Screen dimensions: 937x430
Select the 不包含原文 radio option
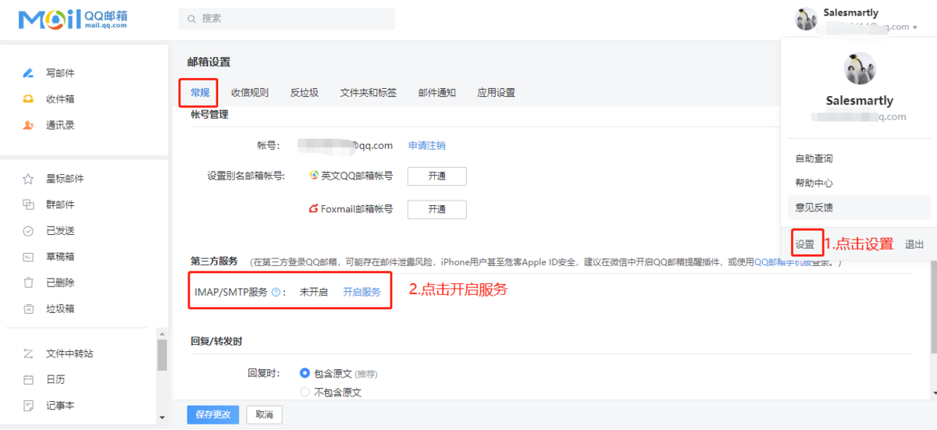pyautogui.click(x=305, y=393)
